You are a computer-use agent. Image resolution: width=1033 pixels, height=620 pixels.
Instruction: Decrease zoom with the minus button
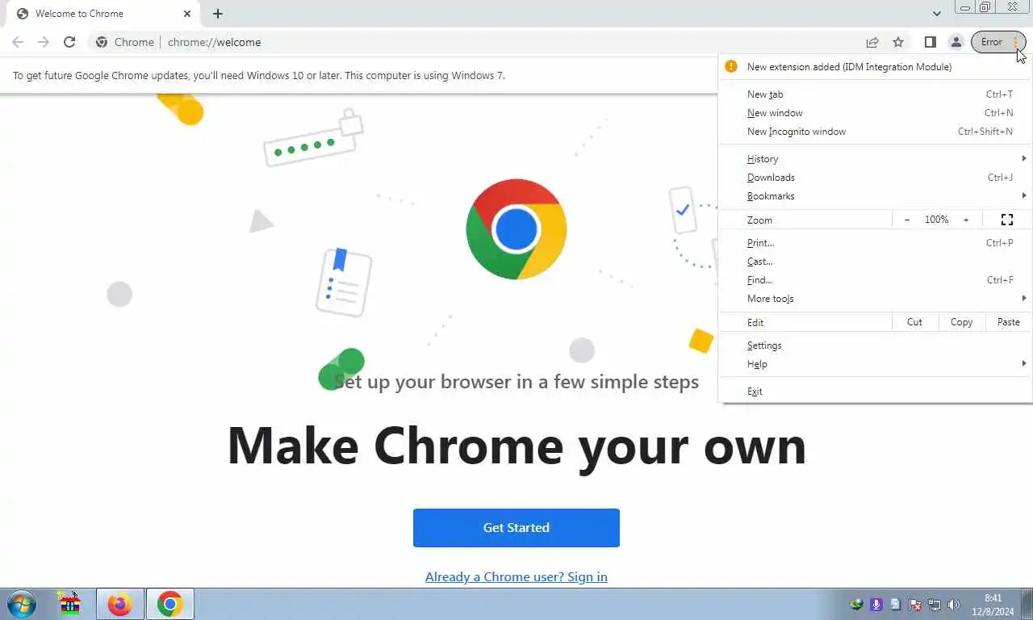click(x=907, y=220)
